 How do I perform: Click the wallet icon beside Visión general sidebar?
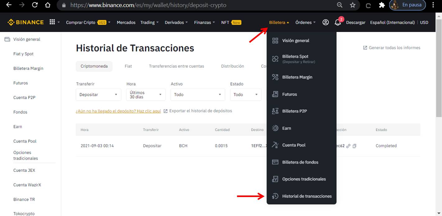point(7,39)
